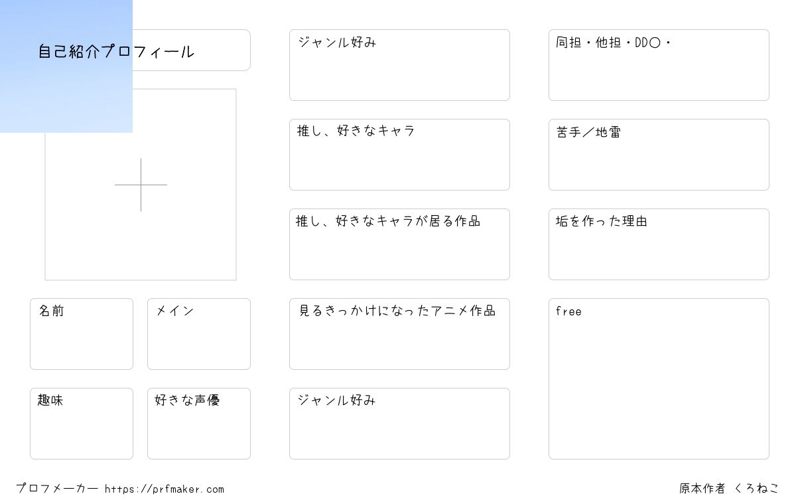Select the bottom ジャンル好み box
Viewport: 796px width, 498px height.
399,424
